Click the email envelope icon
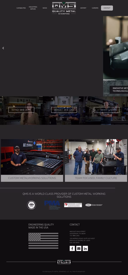Viewport: 128px width, 275px height. click(x=79, y=248)
